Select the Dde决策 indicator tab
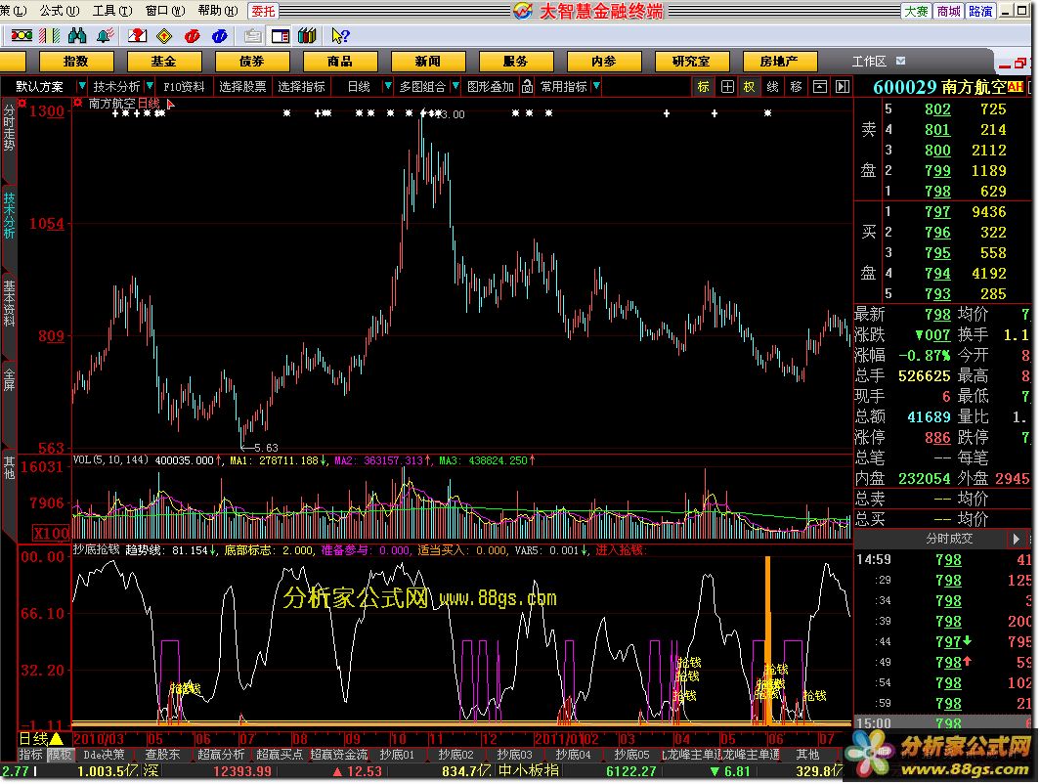Viewport: 1040px width, 784px height. (105, 754)
